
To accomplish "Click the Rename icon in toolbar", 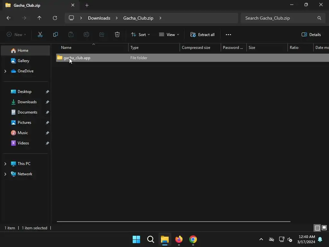I will (86, 35).
